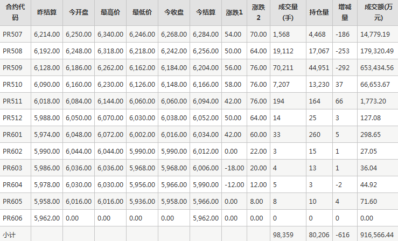Viewport: 398px width, 241px height.
Task: Click subtotal open interest 80,206
Action: click(319, 235)
